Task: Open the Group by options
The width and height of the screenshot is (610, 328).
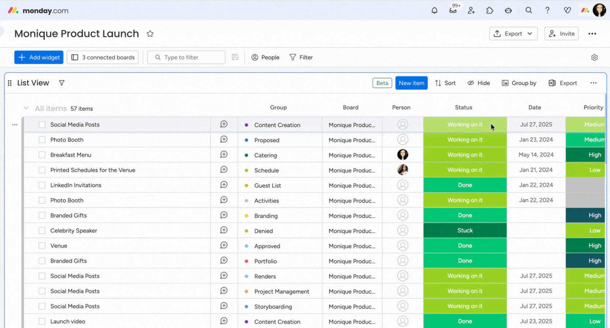Action: 519,83
